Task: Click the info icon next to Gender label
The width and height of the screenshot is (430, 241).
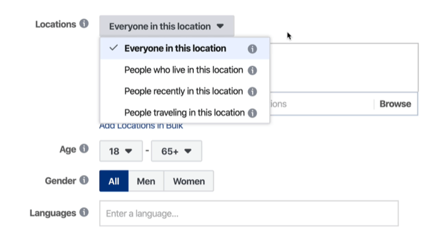Action: click(x=84, y=180)
